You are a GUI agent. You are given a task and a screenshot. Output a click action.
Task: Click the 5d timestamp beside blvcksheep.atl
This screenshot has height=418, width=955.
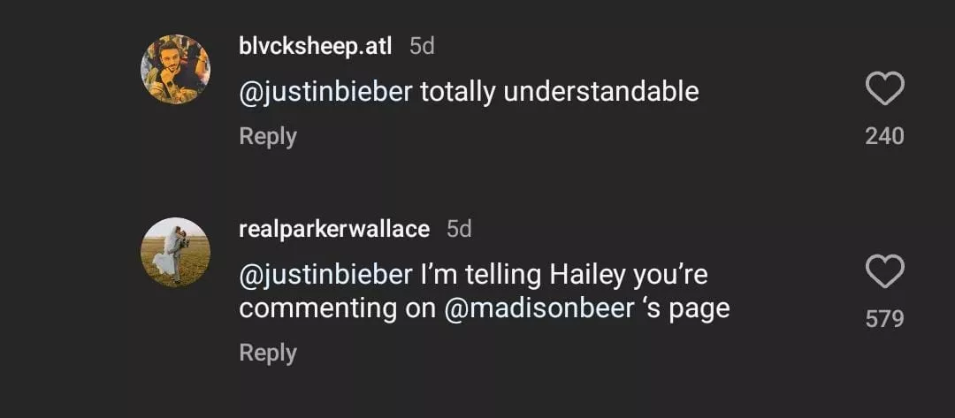point(422,46)
